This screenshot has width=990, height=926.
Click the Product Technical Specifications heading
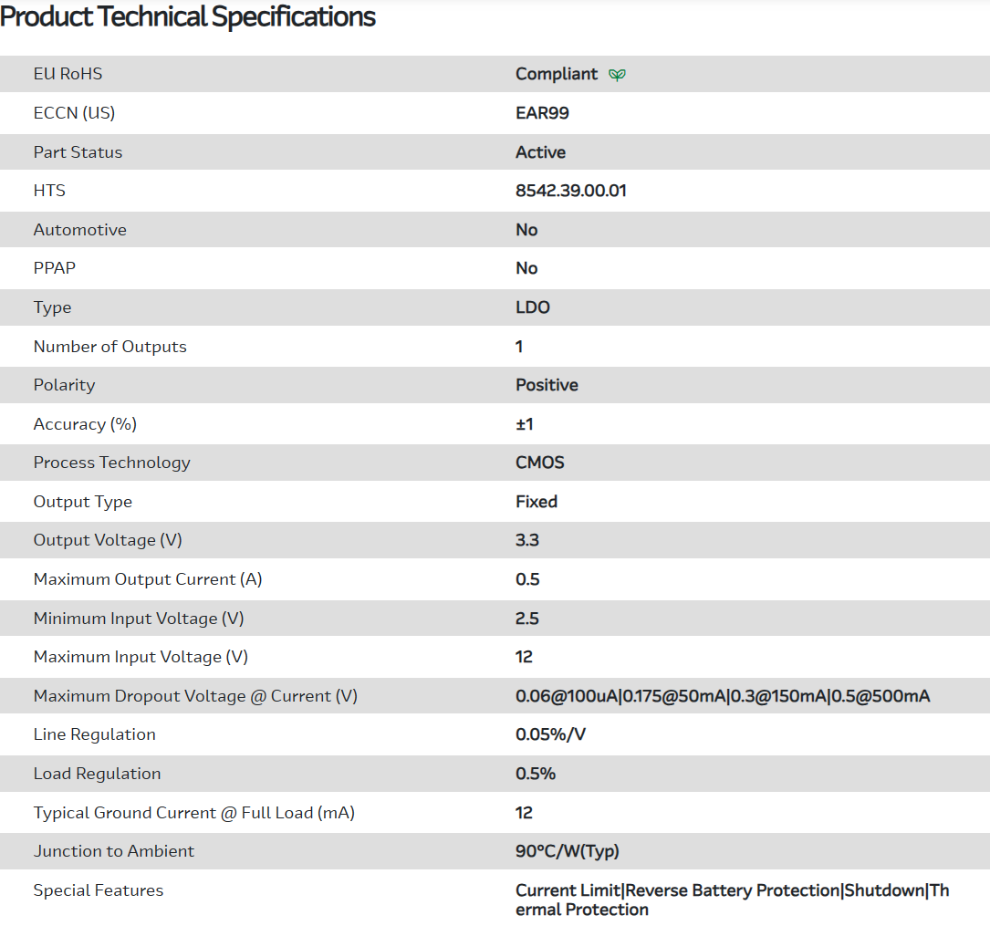188,16
